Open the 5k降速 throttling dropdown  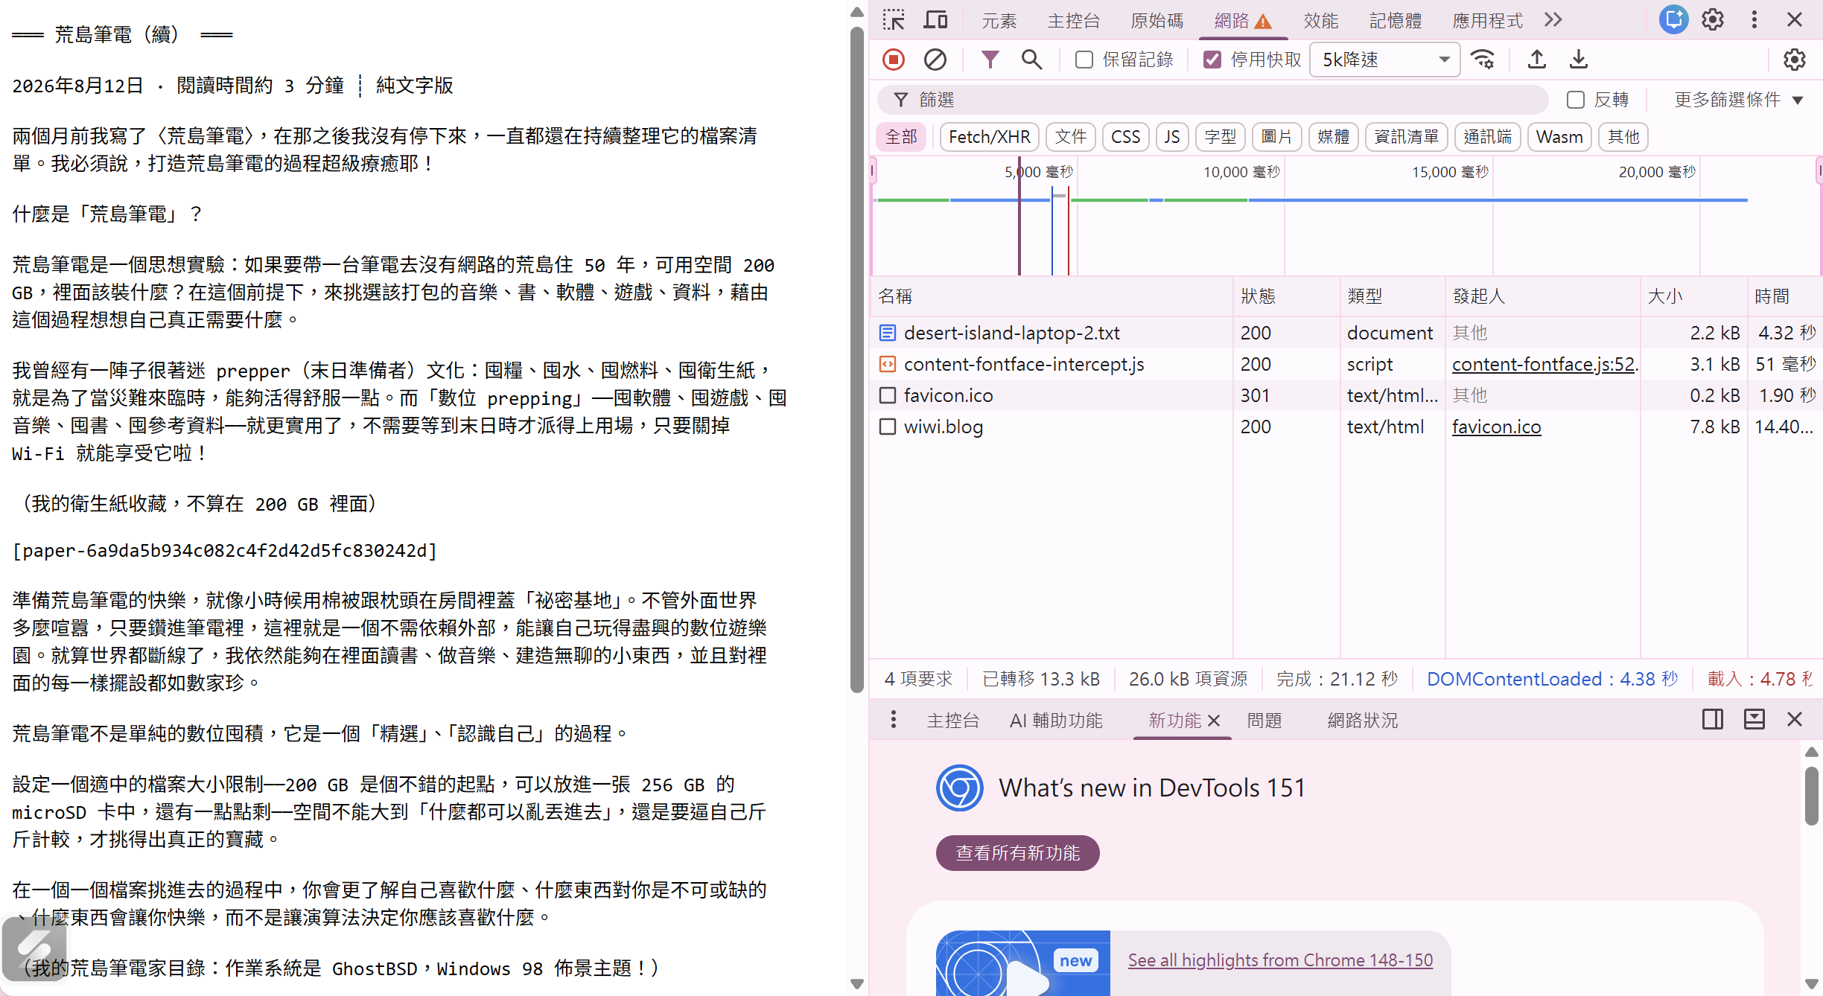[x=1385, y=60]
